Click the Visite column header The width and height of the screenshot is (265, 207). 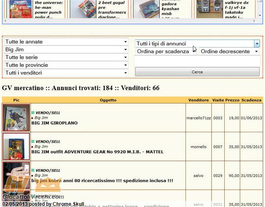pos(218,100)
